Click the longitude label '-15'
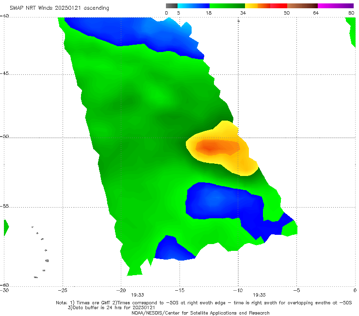Viewport: 359px width, 316px height. 179,290
